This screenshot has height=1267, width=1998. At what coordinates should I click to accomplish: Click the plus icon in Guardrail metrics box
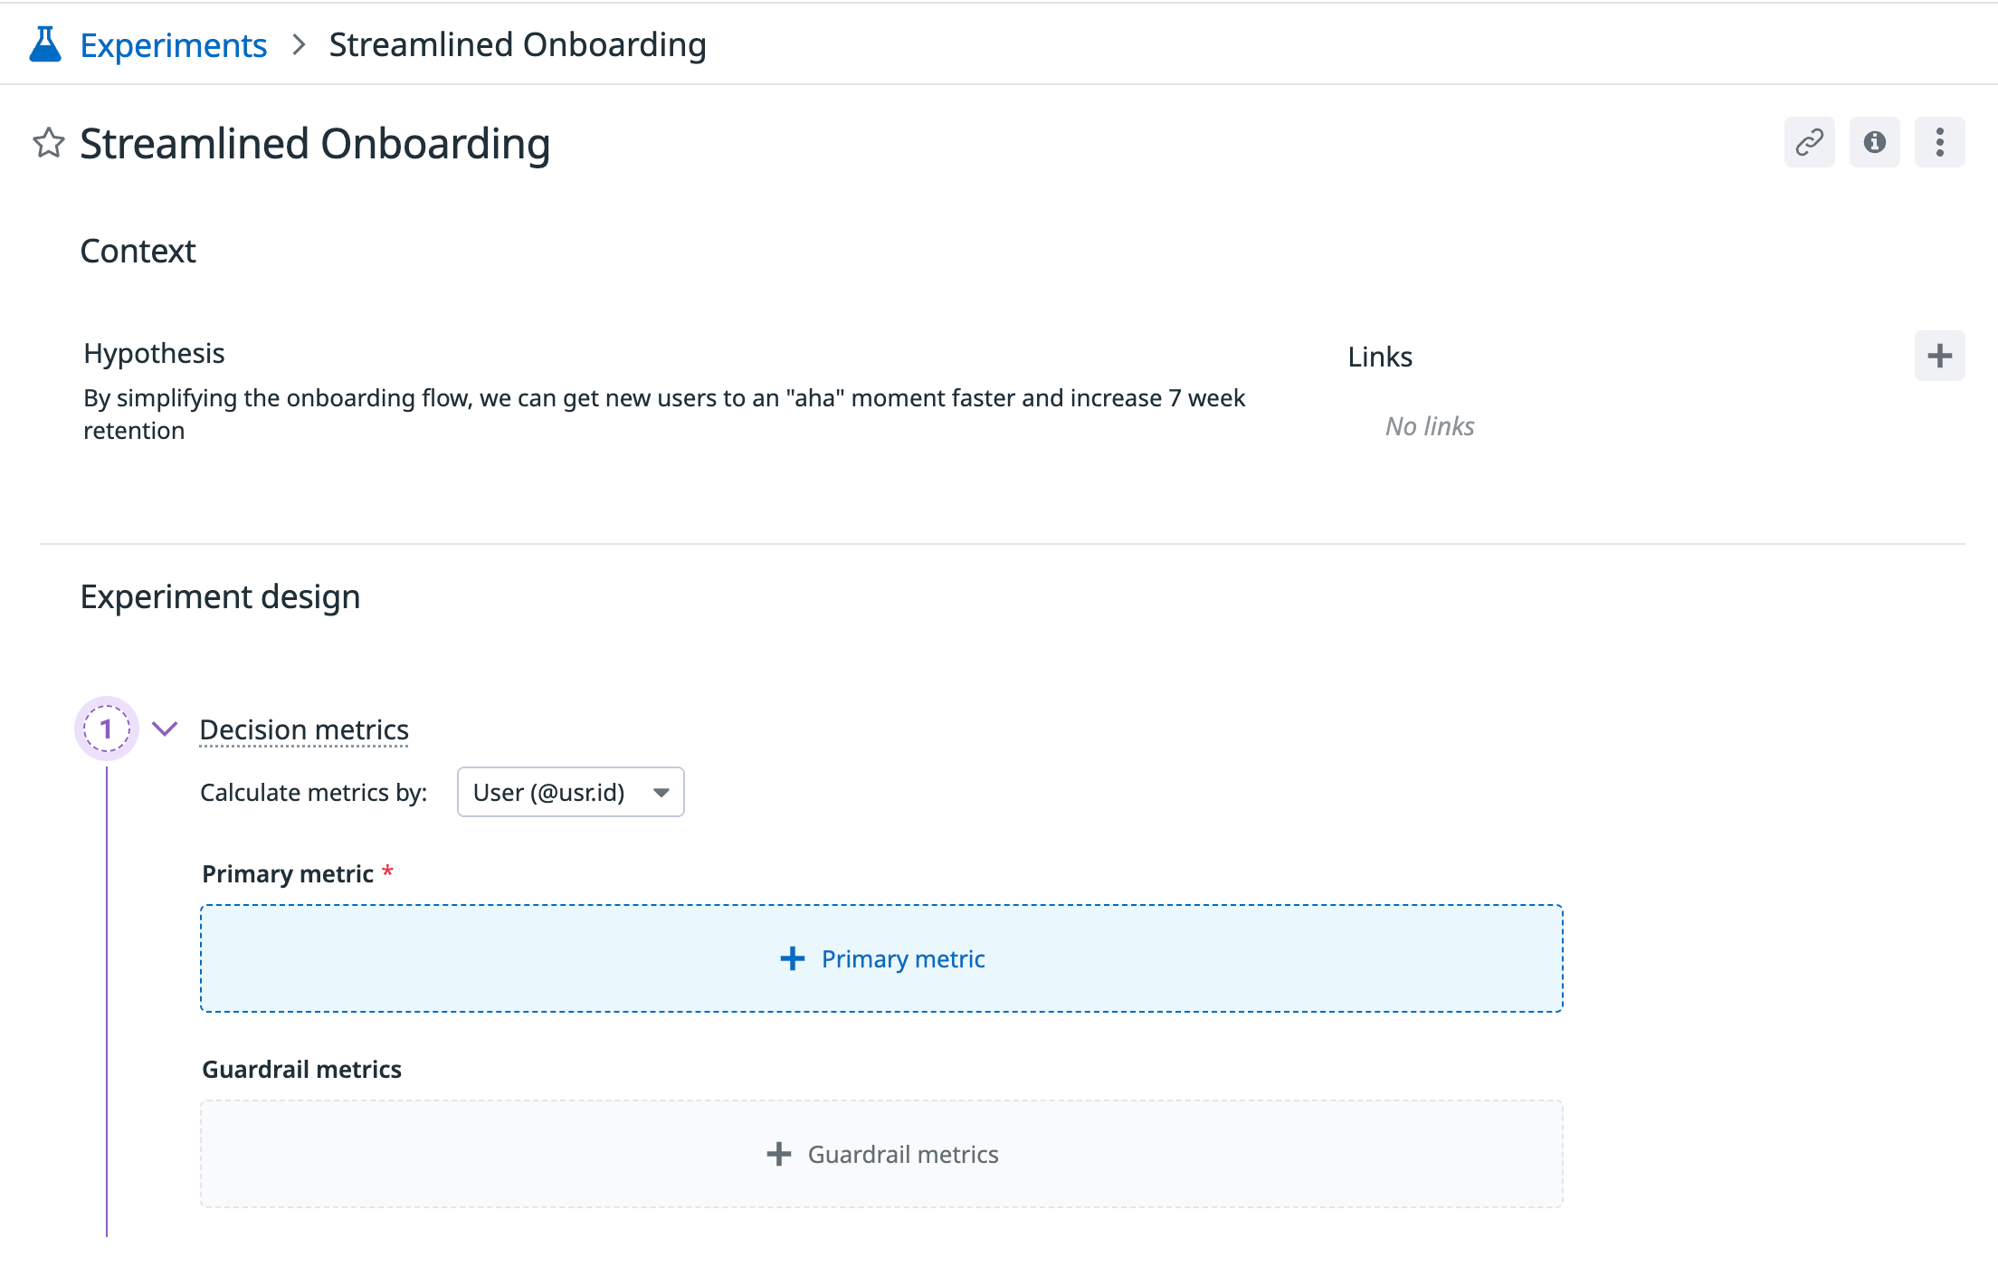[x=779, y=1154]
